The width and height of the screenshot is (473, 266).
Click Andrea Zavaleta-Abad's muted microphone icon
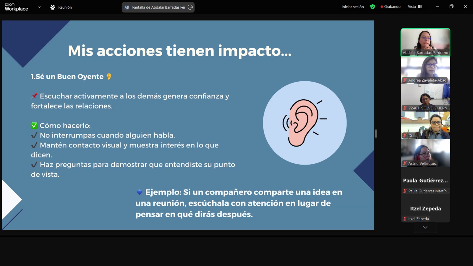pyautogui.click(x=405, y=80)
